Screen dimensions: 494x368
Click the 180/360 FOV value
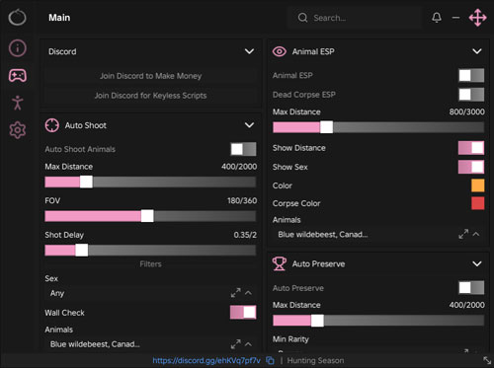pos(242,200)
